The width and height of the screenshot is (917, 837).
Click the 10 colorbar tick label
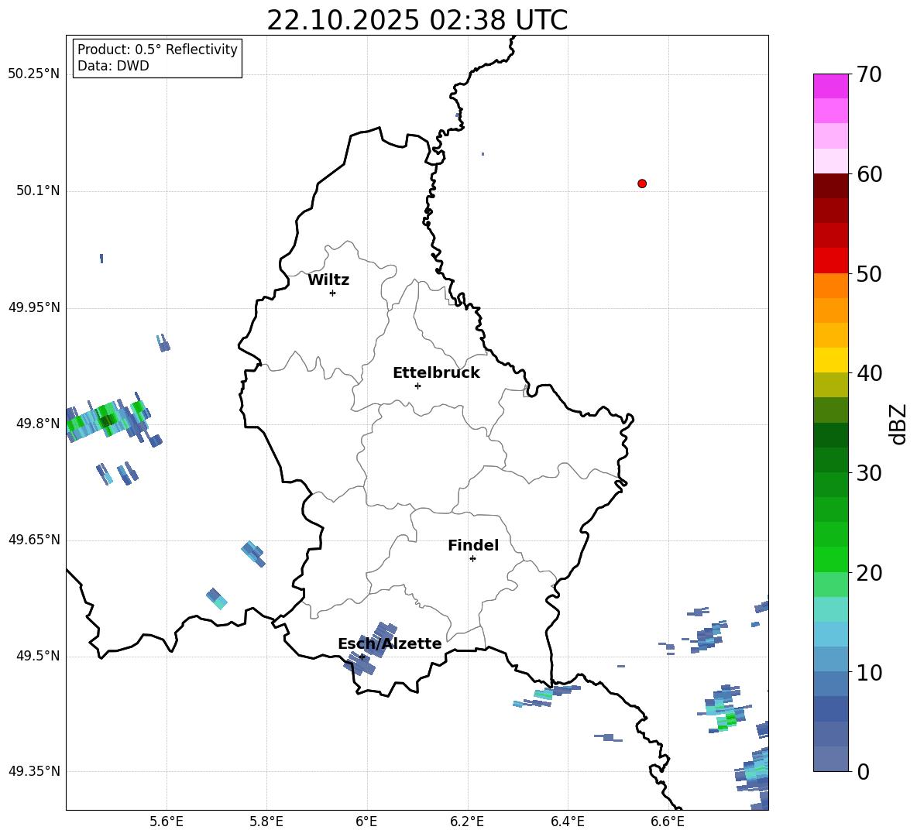(x=868, y=673)
